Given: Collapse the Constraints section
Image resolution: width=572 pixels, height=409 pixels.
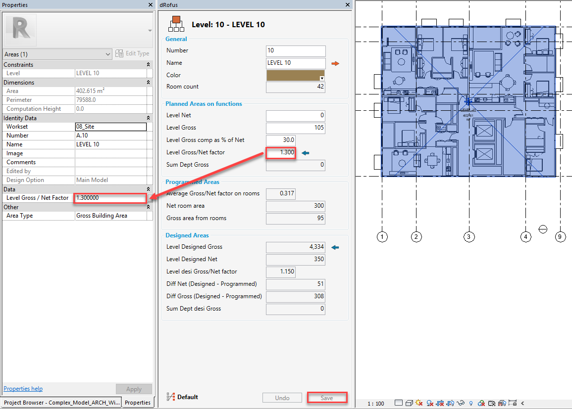Looking at the screenshot, I should click(x=148, y=65).
